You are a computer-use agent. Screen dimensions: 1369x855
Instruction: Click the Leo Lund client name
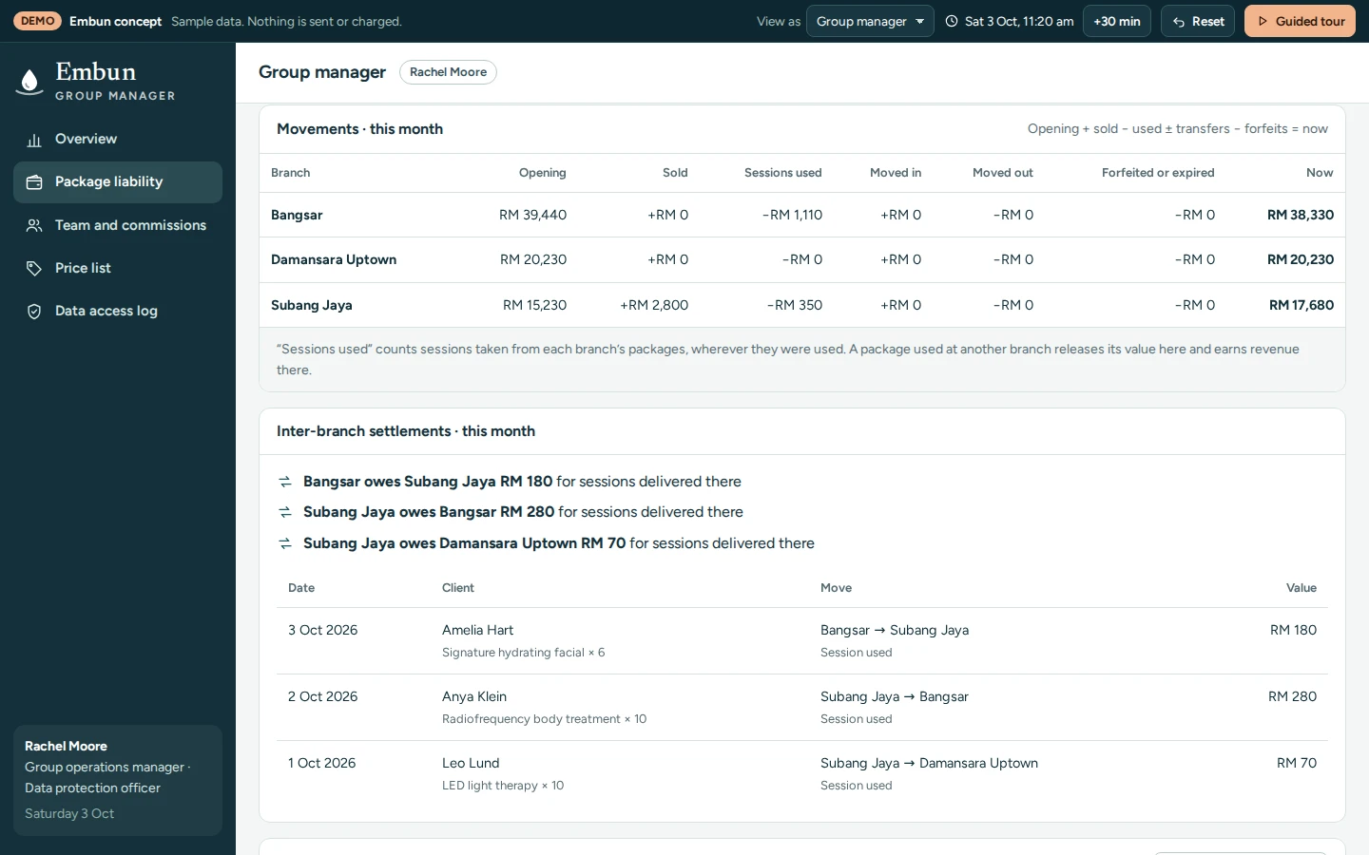click(471, 763)
